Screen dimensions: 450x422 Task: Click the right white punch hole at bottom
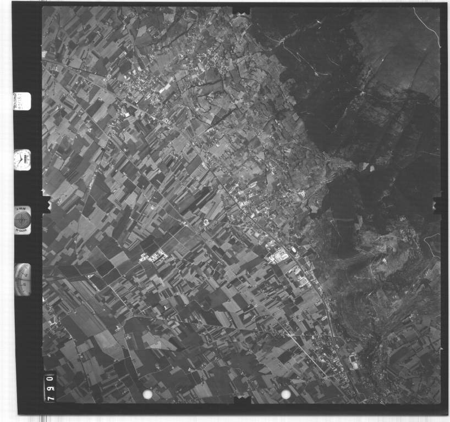286,394
